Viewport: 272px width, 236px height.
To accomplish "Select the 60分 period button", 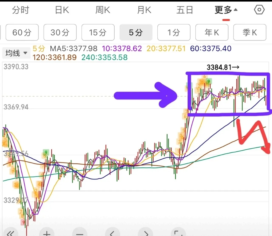I will point(22,32).
